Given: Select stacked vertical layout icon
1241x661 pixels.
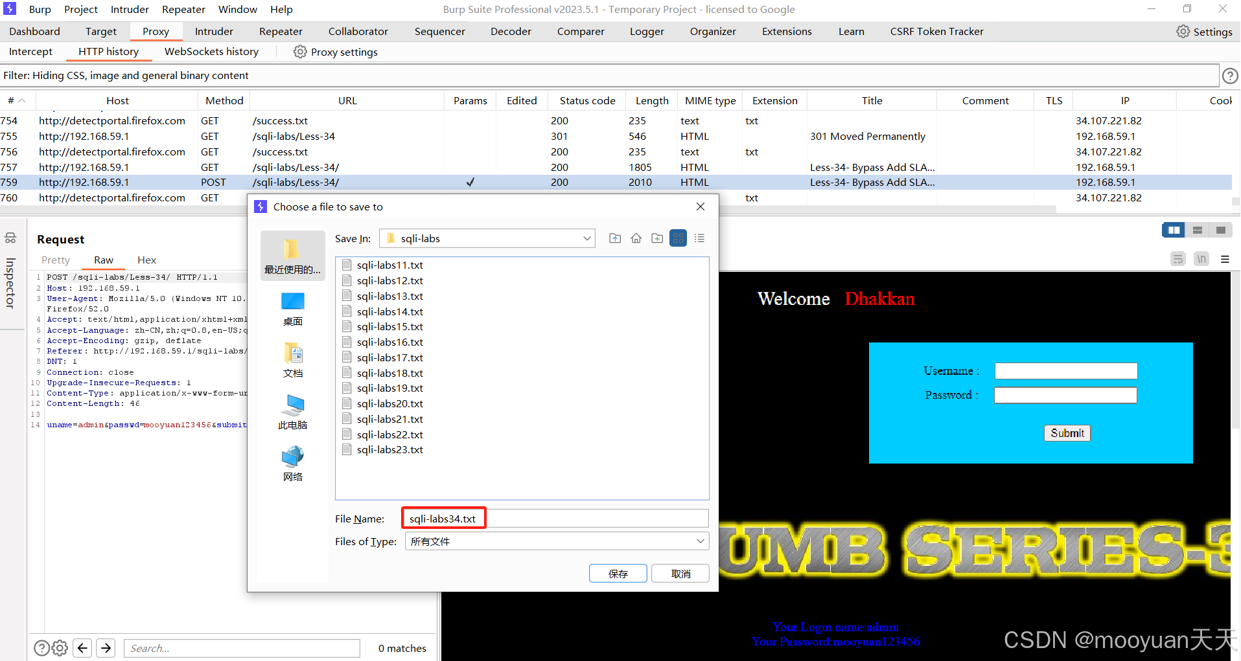Looking at the screenshot, I should coord(1198,230).
